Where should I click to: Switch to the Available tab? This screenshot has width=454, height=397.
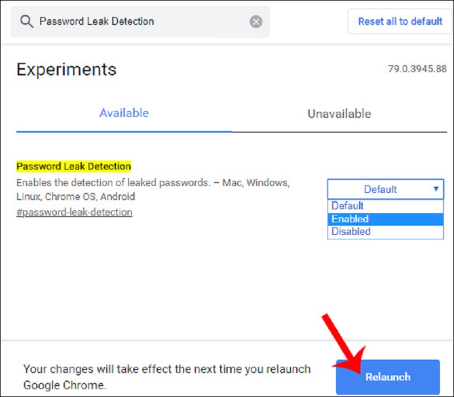(x=124, y=113)
